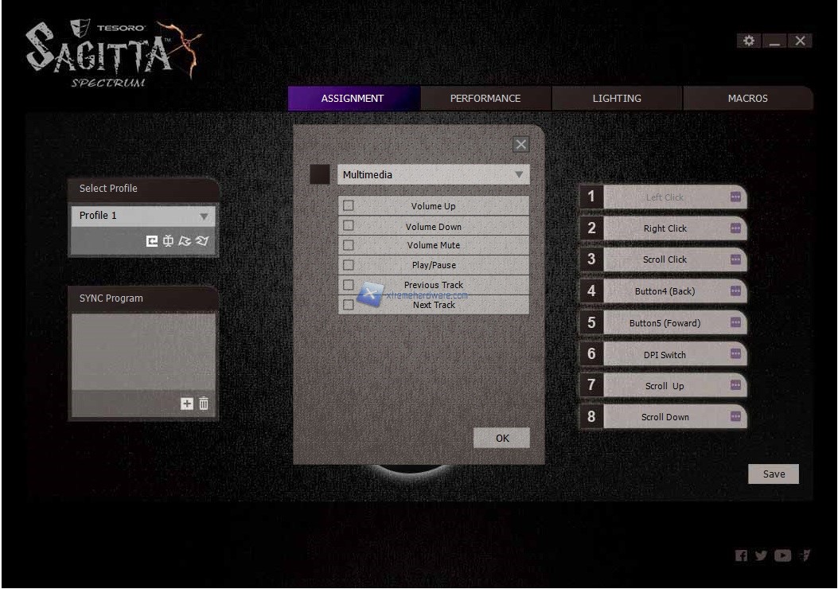838x589 pixels.
Task: Click the Tesoro website logo icon
Action: coord(805,556)
